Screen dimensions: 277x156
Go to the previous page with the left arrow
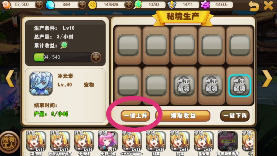point(10,78)
